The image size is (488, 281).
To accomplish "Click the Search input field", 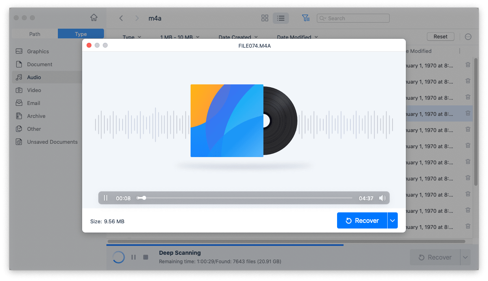I will (x=353, y=18).
